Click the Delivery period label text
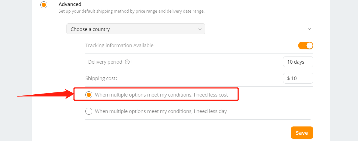The image size is (358, 141). point(105,62)
